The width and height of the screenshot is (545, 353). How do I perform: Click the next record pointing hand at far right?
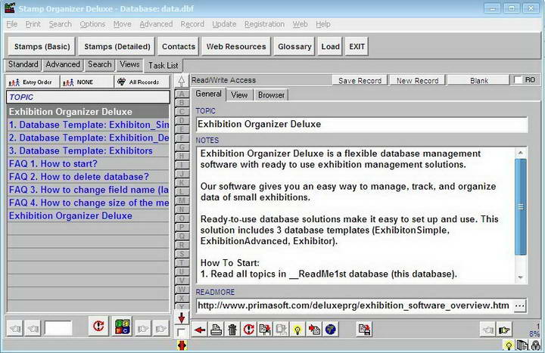(x=504, y=330)
